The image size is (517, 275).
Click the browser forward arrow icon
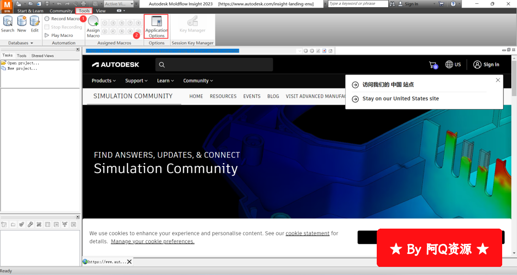312,51
